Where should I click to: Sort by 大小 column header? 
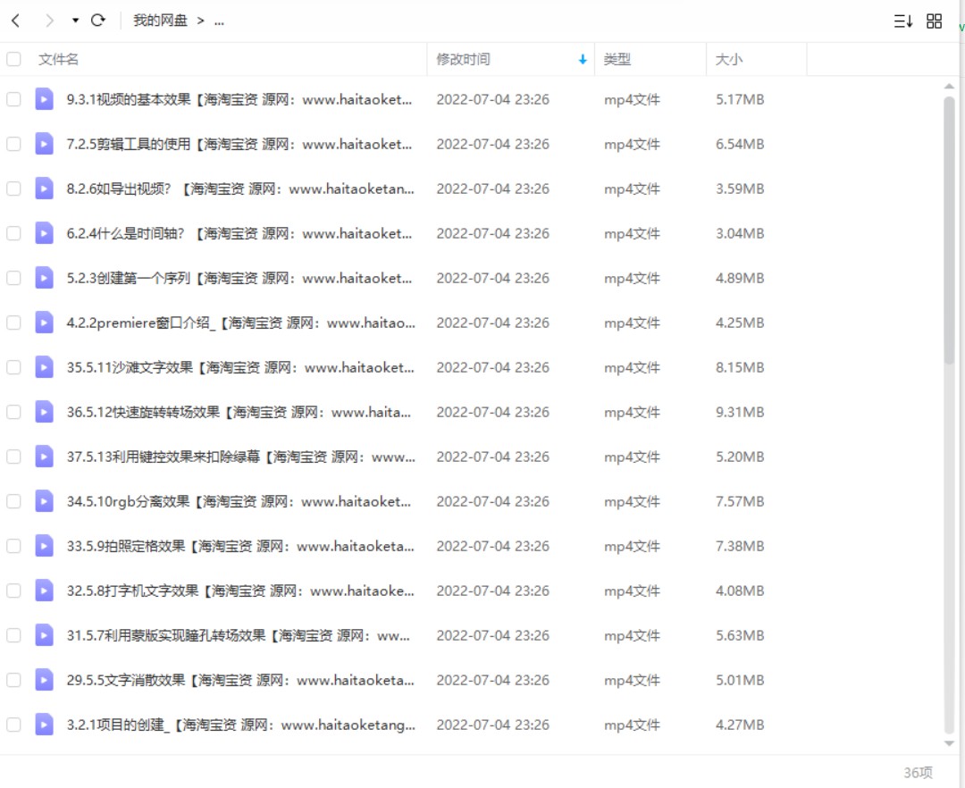click(x=729, y=59)
